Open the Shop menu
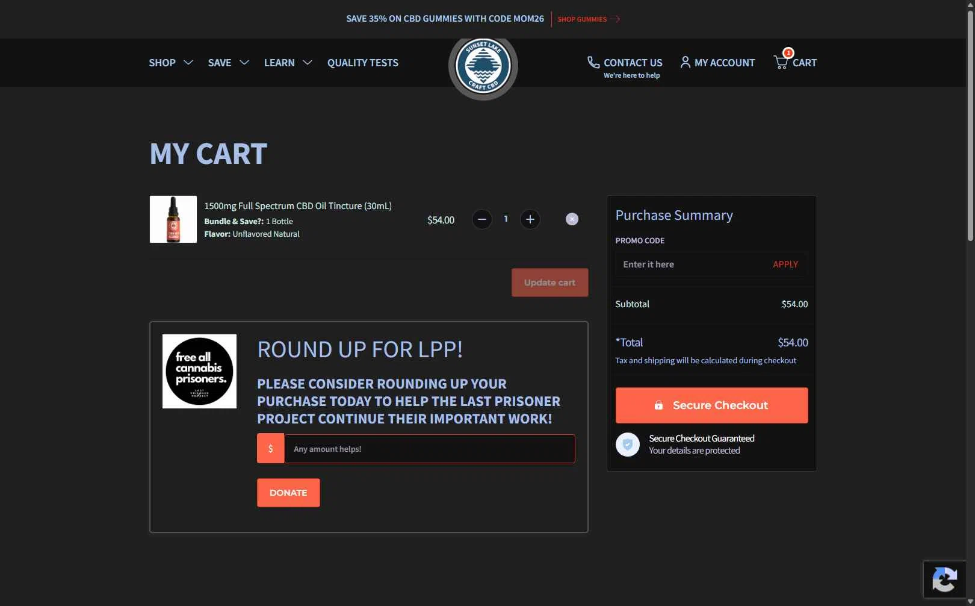 [162, 63]
